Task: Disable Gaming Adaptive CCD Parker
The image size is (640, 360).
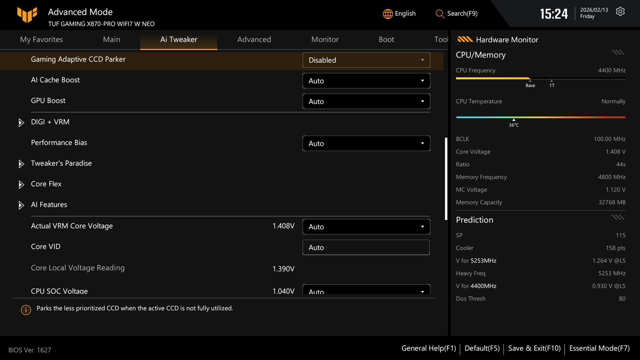Action: click(x=366, y=60)
